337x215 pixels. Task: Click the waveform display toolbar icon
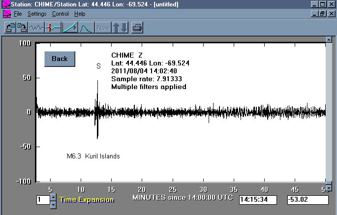coord(35,28)
